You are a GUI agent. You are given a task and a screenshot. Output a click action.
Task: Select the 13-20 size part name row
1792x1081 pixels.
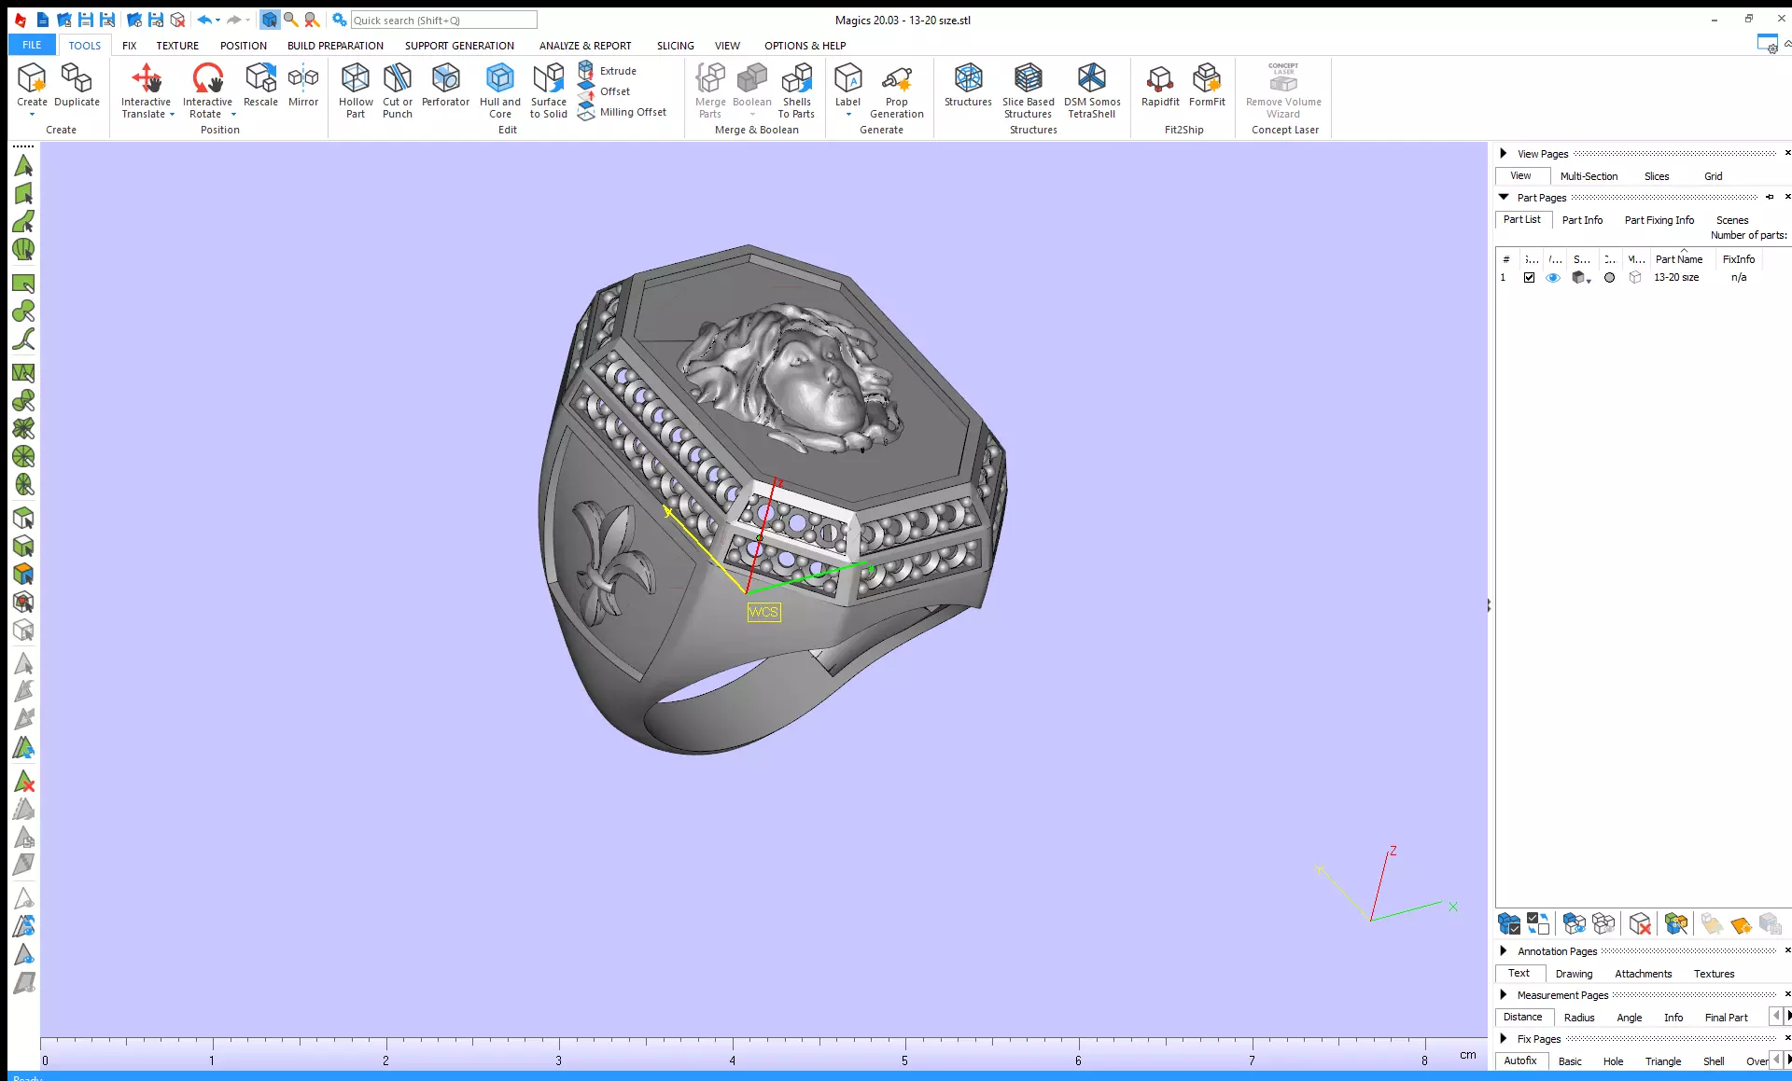[x=1676, y=277]
